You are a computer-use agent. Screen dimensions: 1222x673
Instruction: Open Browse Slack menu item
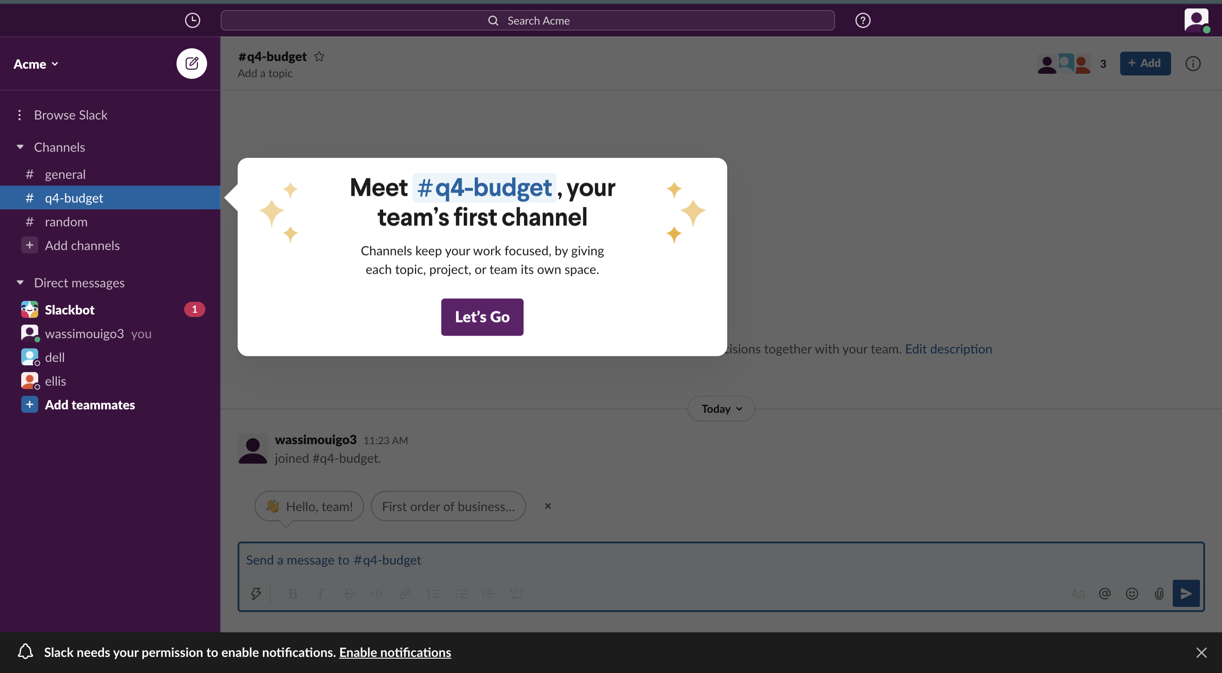point(70,114)
